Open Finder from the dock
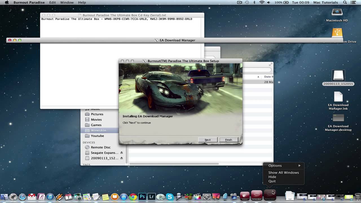Viewport: 361px width, 203px height. tap(4, 197)
